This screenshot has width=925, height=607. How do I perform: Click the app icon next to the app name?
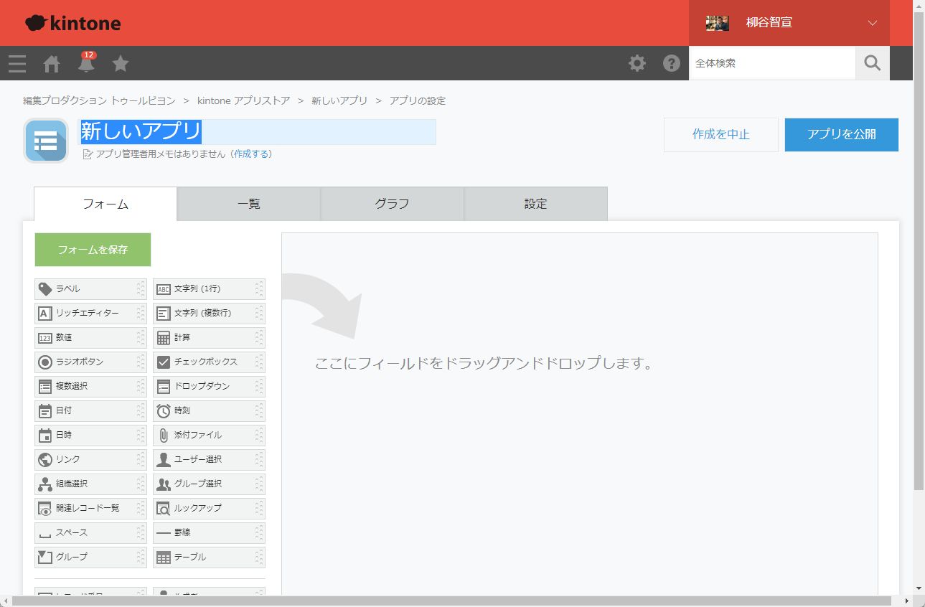[x=46, y=141]
